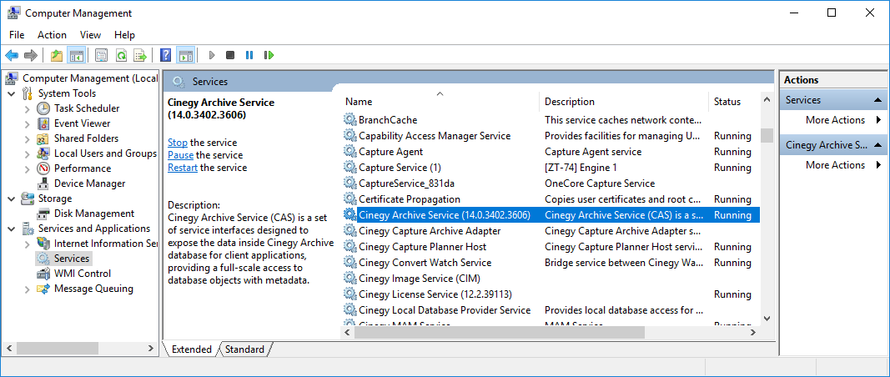Expand the Performance node
Image resolution: width=890 pixels, height=377 pixels.
tap(28, 168)
